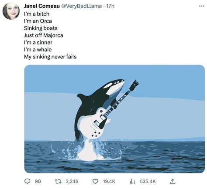
Task: Click the share upload icon
Action: point(172,181)
